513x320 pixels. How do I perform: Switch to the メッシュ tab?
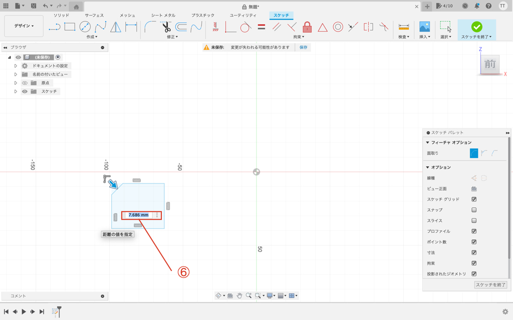coord(127,15)
